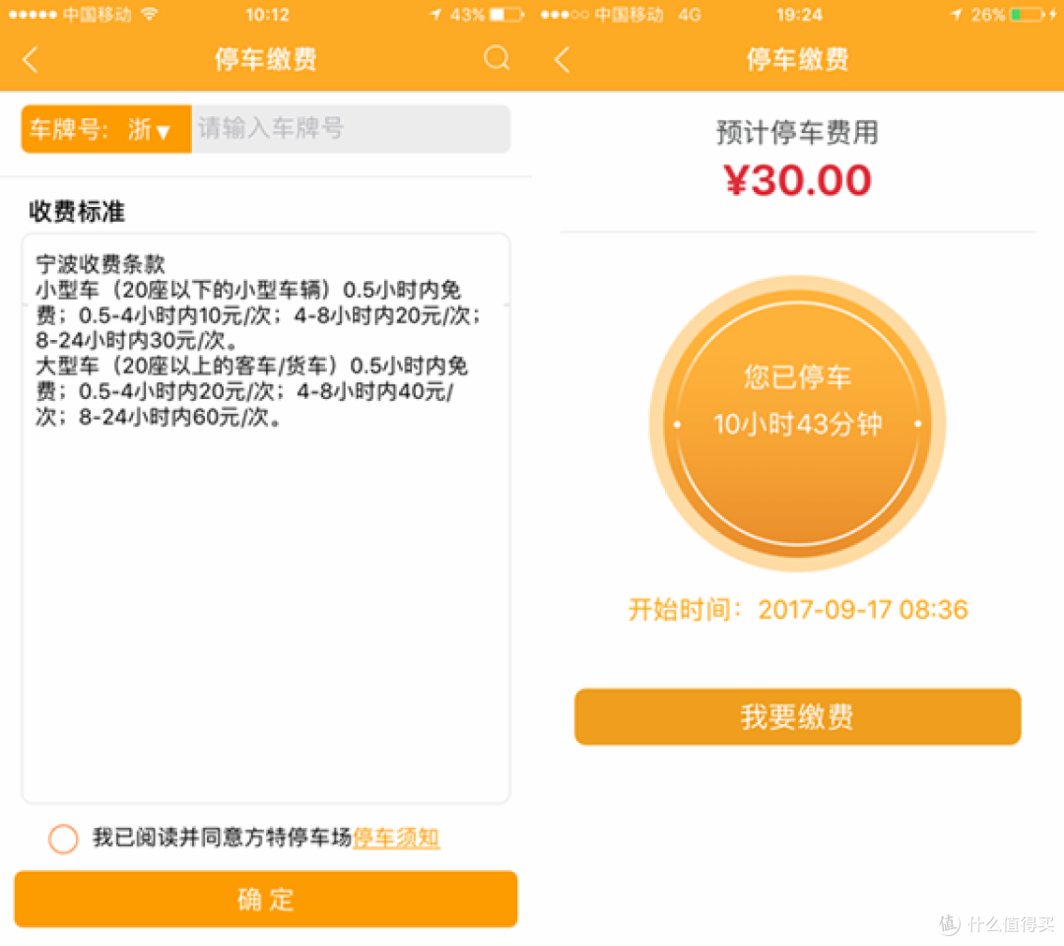The width and height of the screenshot is (1064, 946).
Task: Tap the WiFi icon in left status bar
Action: [x=150, y=14]
